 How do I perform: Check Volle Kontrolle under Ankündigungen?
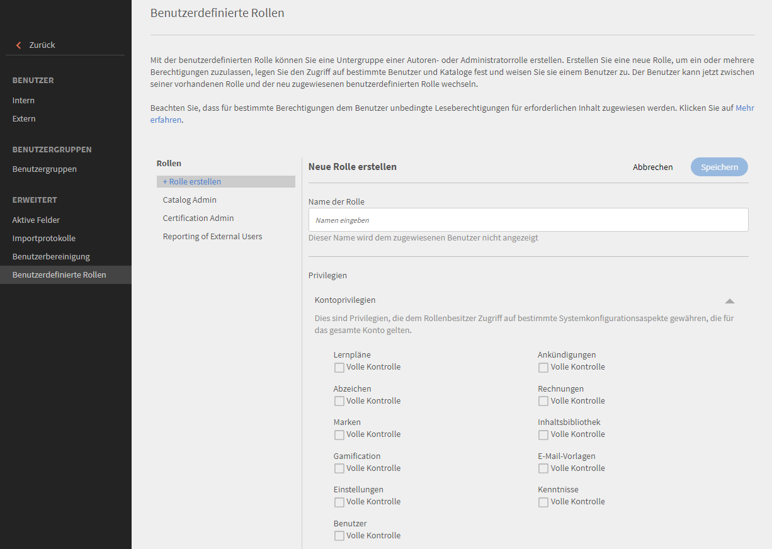point(543,368)
